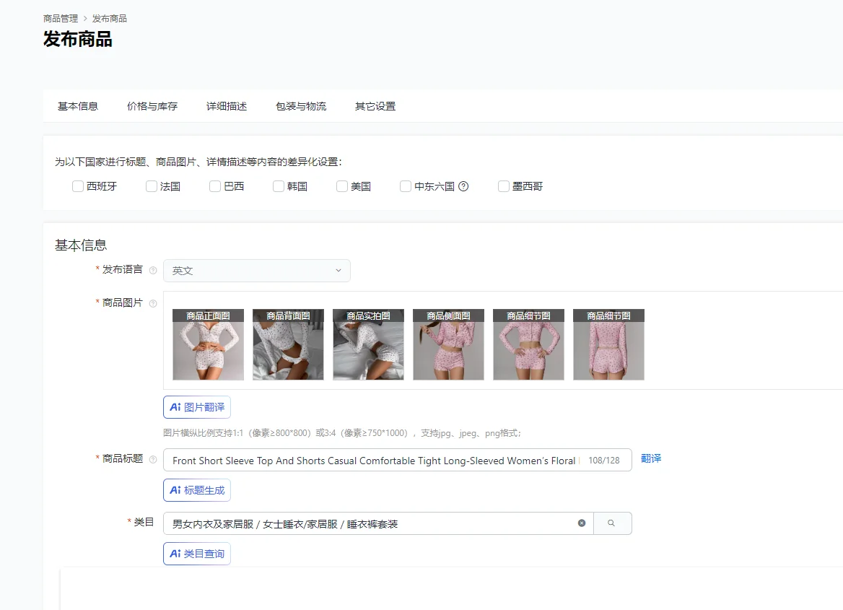
Task: Check the 墨西哥 checkbox
Action: 504,186
